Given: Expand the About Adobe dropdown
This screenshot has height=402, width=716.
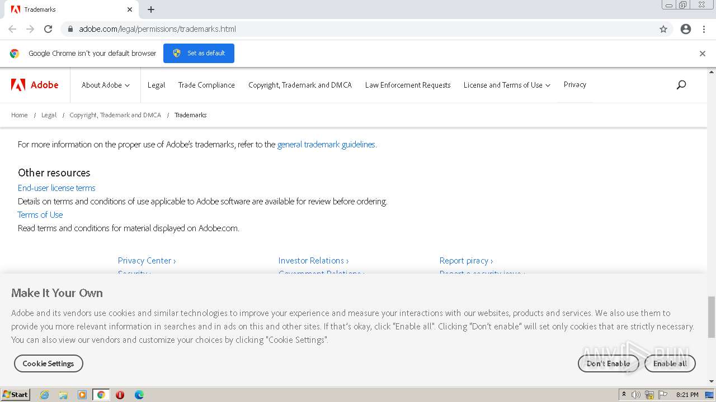Looking at the screenshot, I should click(106, 85).
